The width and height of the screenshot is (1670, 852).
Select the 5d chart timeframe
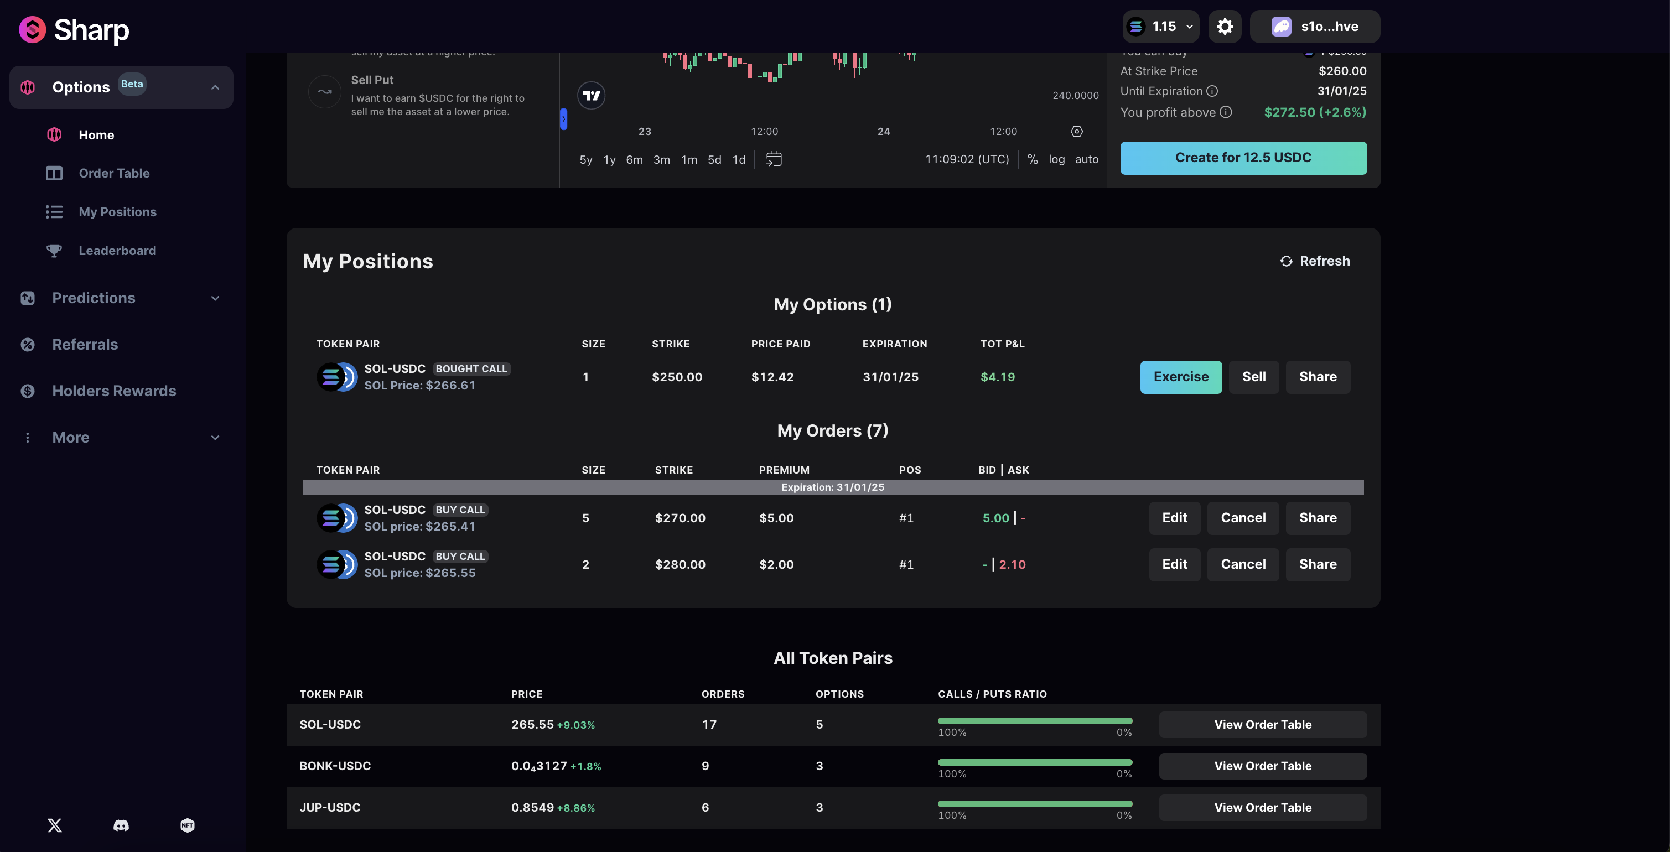point(714,159)
